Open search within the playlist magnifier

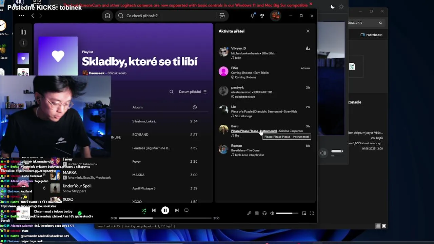click(172, 92)
